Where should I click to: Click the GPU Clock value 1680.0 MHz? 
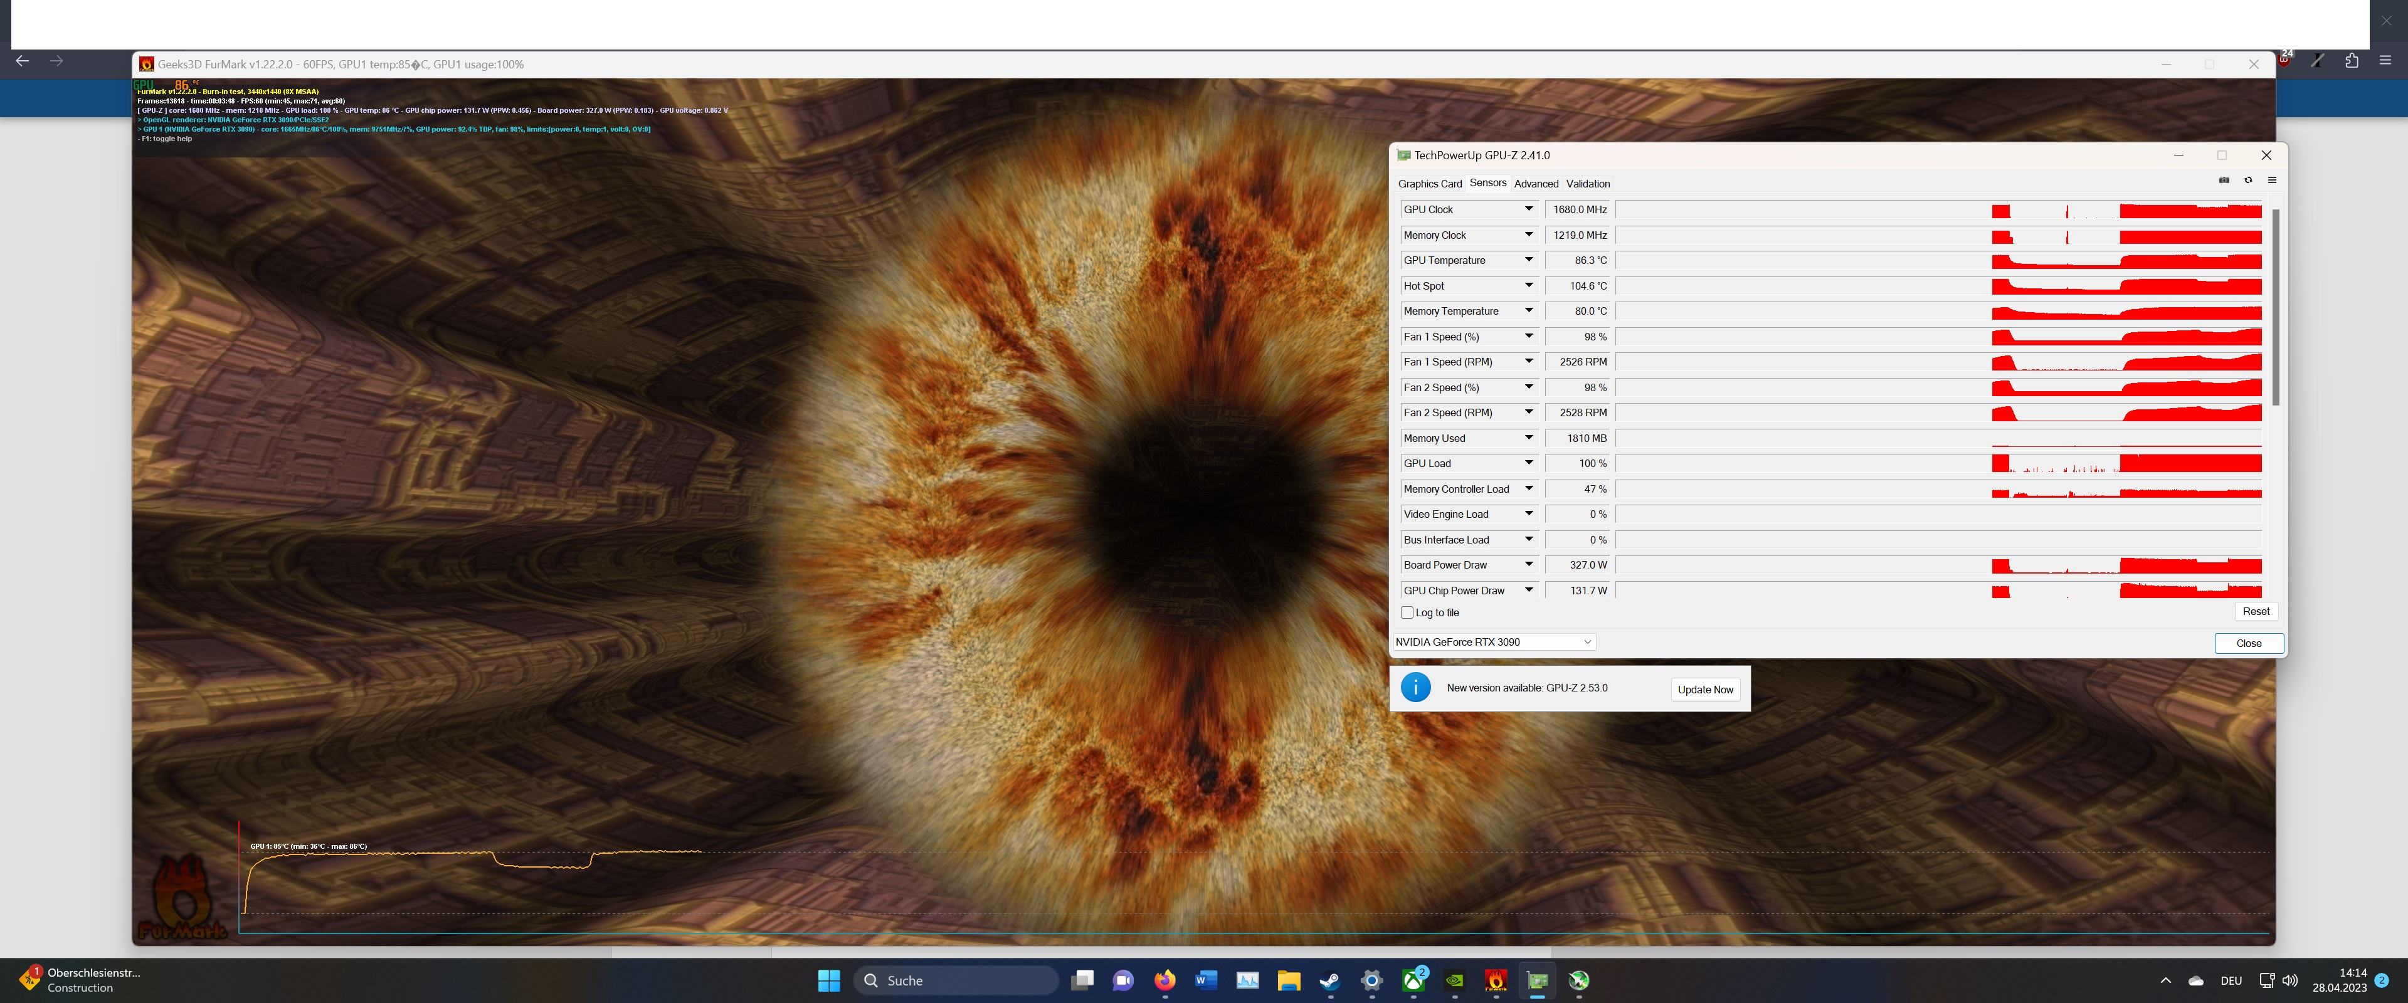tap(1578, 209)
